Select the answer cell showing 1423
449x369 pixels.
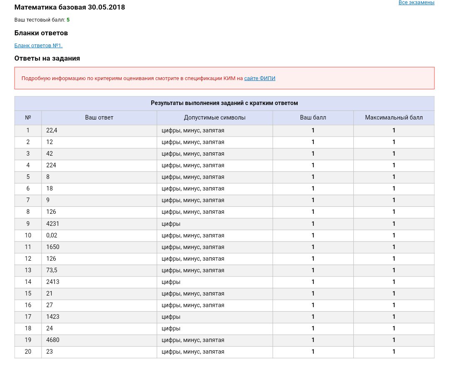click(99, 317)
